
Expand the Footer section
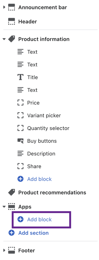click(x=4, y=250)
